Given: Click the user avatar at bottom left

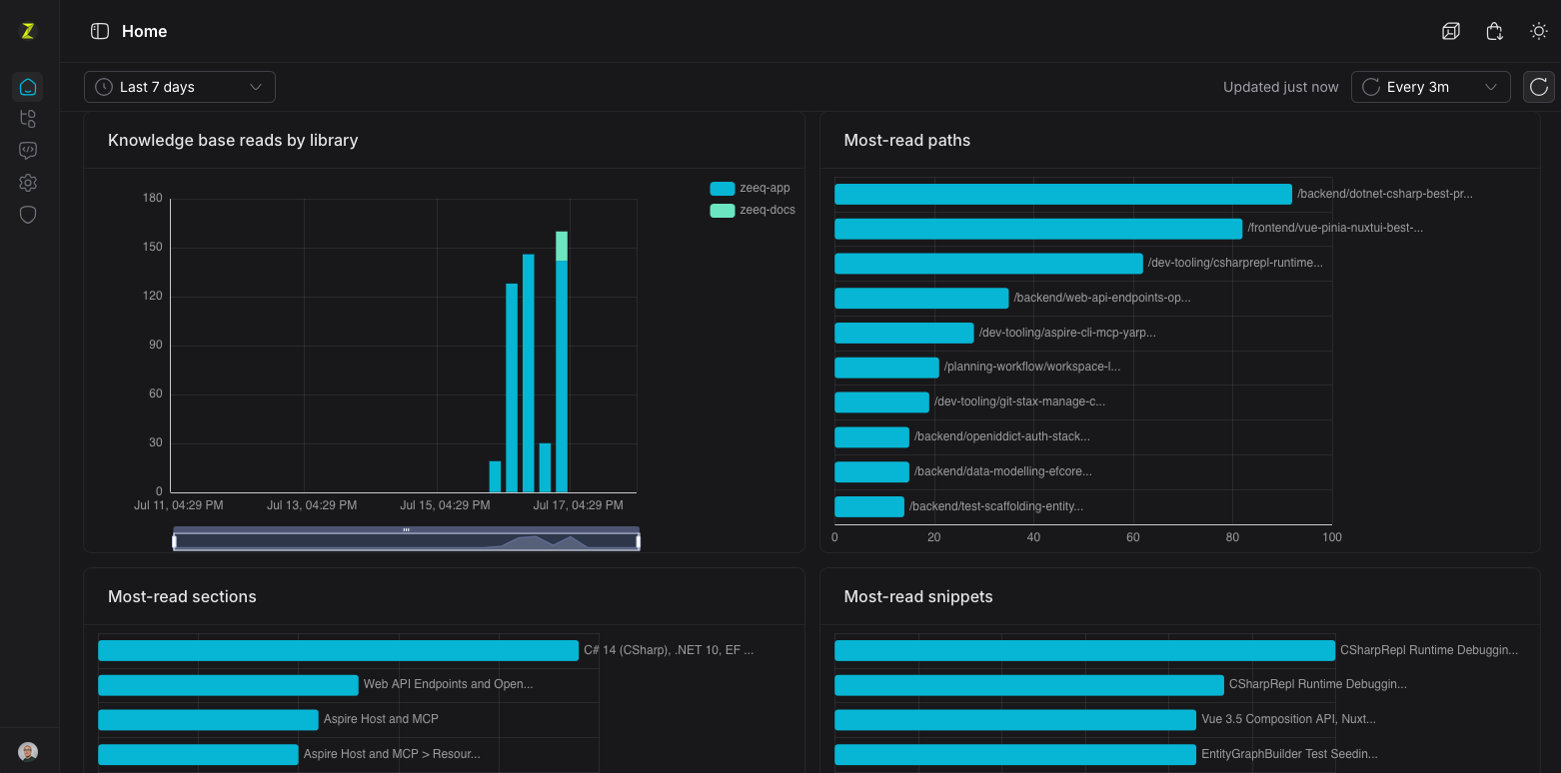Looking at the screenshot, I should 28,752.
